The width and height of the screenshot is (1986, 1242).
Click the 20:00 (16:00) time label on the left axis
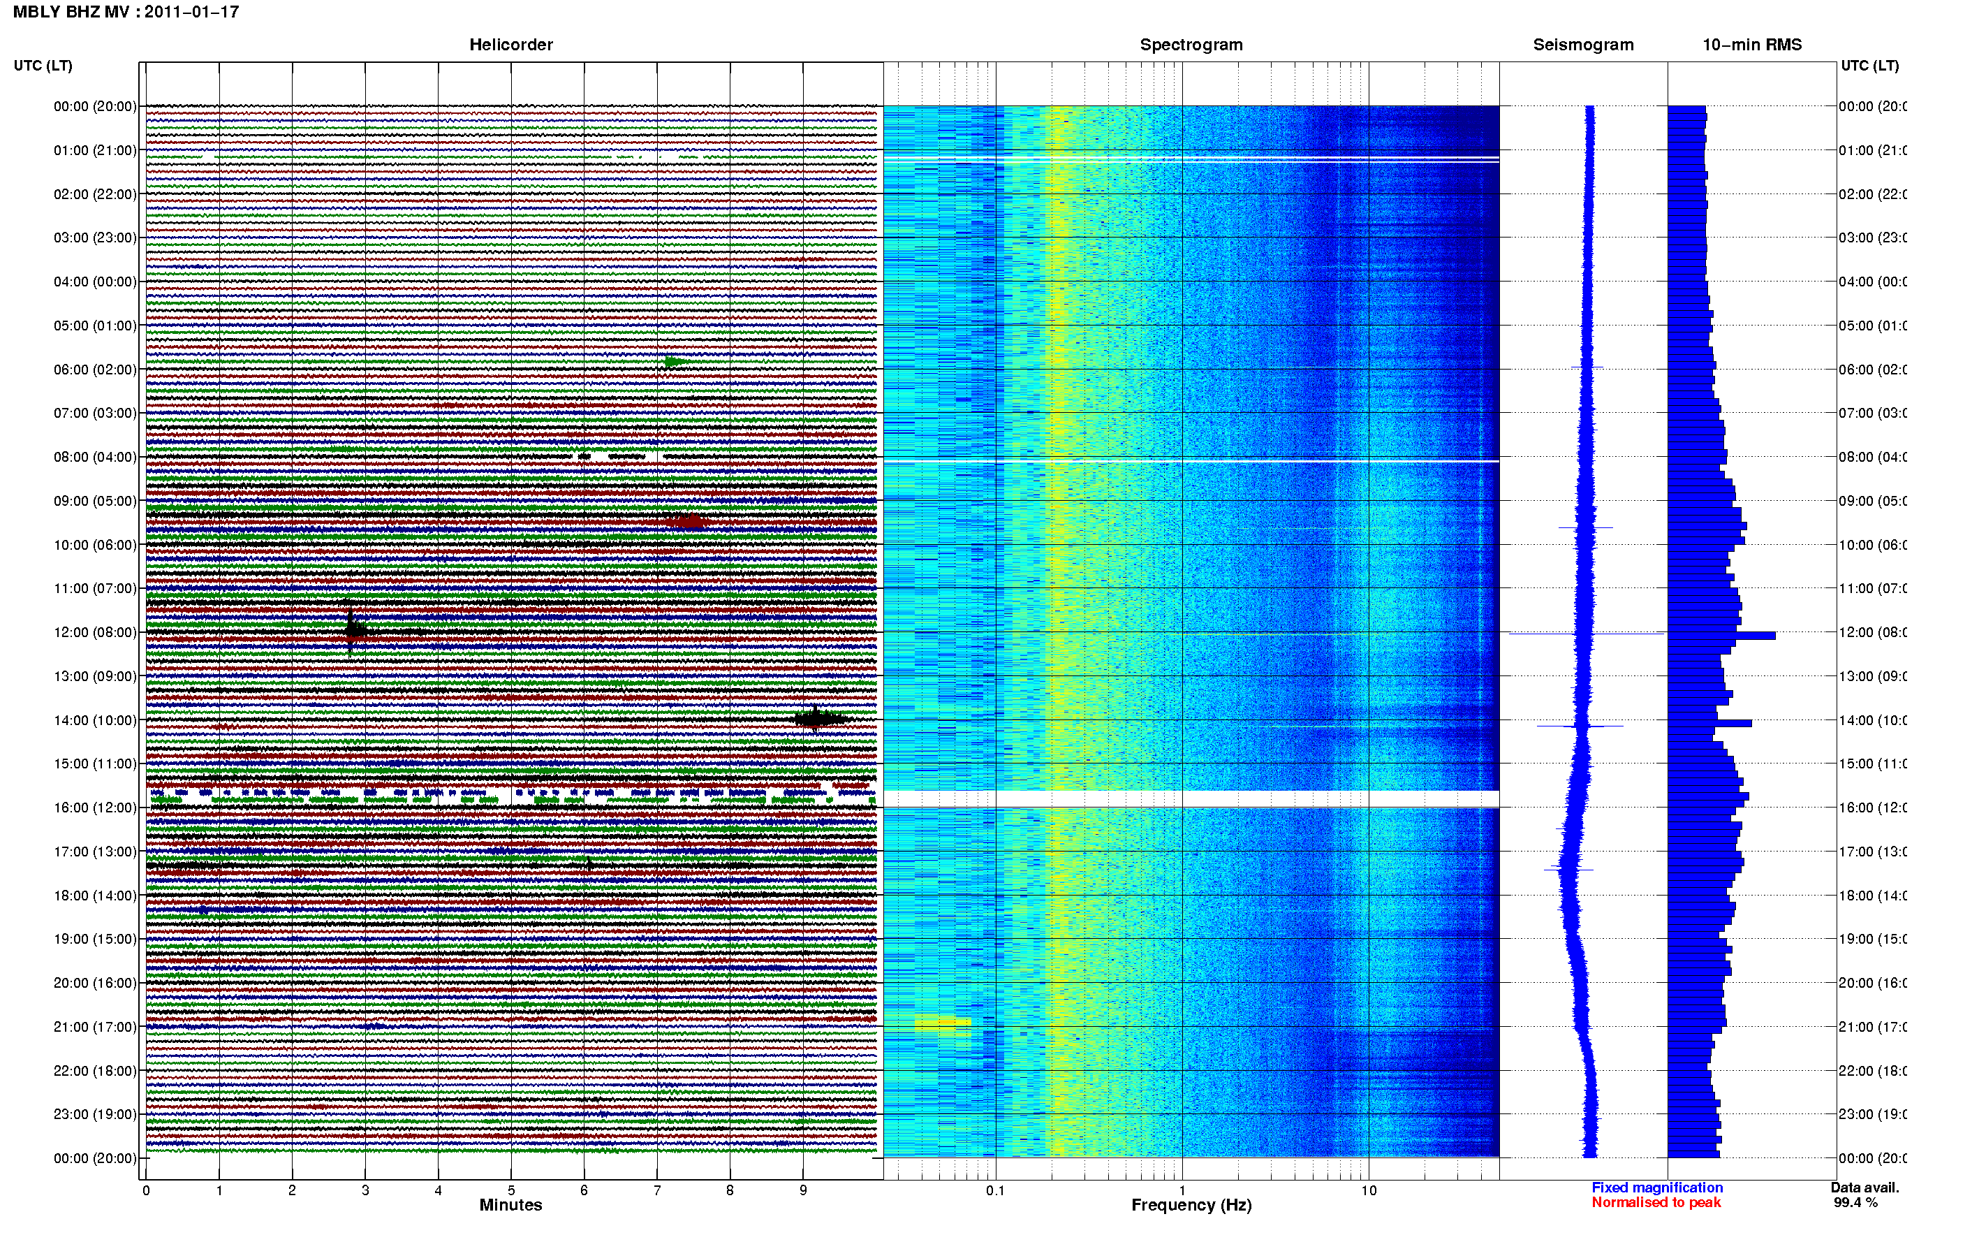tap(95, 982)
